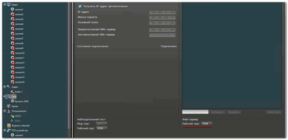Click the IP-адрес input field
288x140 pixels.
coord(162,13)
